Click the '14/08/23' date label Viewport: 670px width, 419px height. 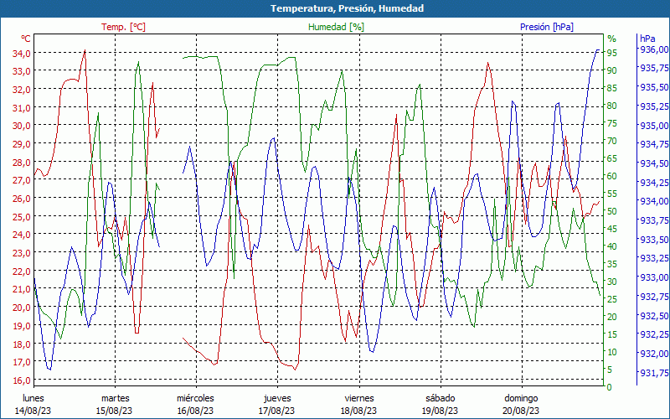click(33, 411)
